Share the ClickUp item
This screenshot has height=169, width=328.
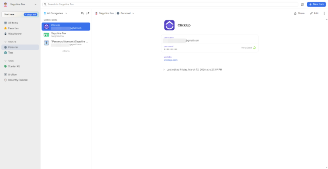click(299, 13)
